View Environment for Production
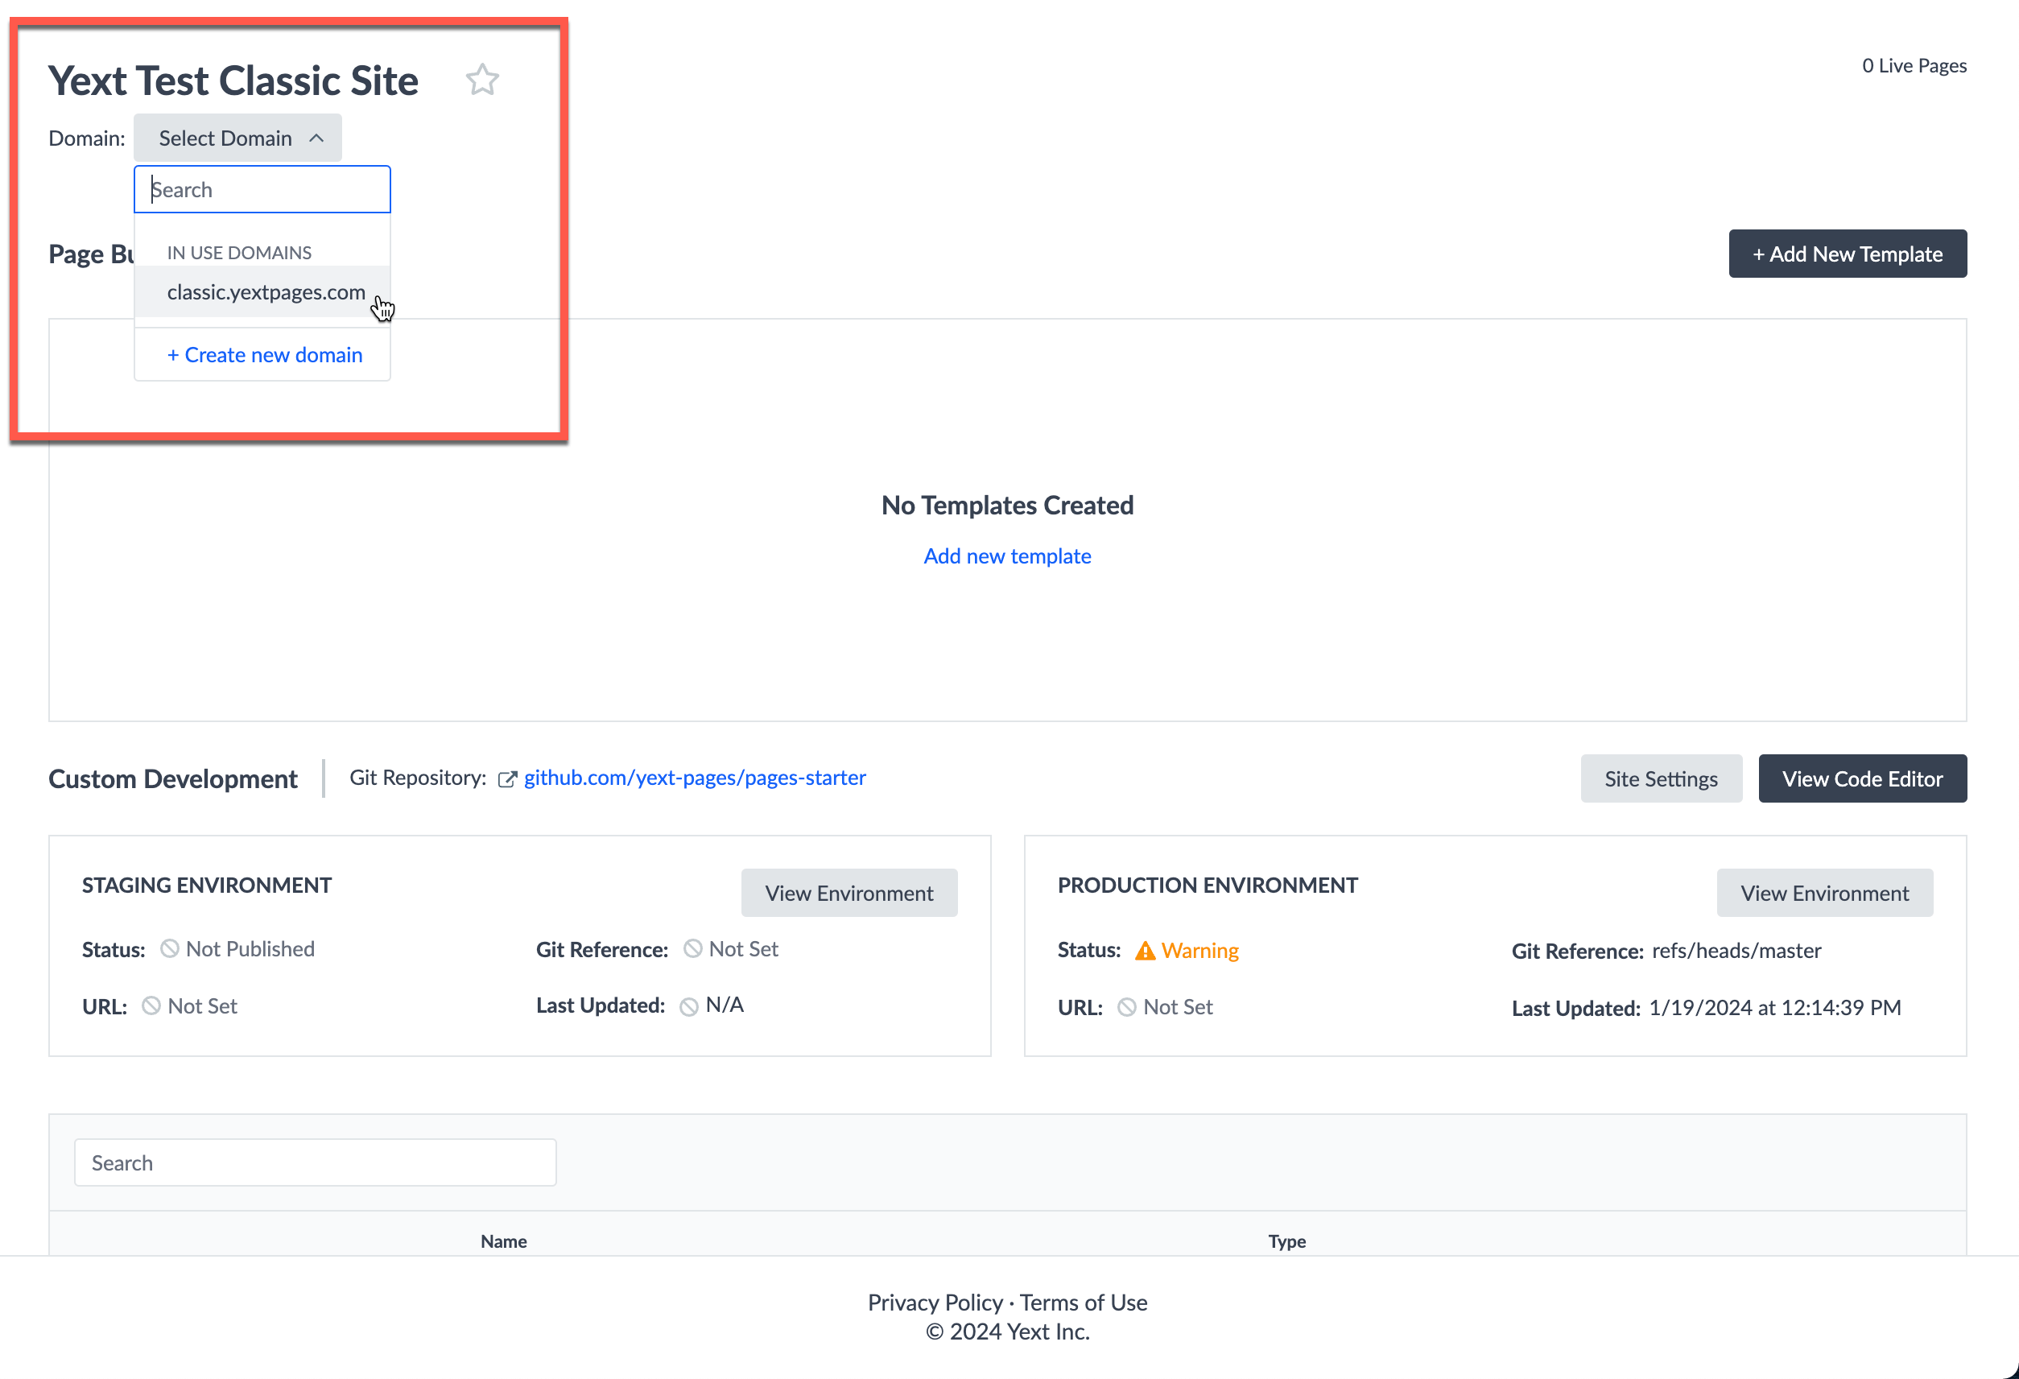Image resolution: width=2019 pixels, height=1379 pixels. 1824,893
